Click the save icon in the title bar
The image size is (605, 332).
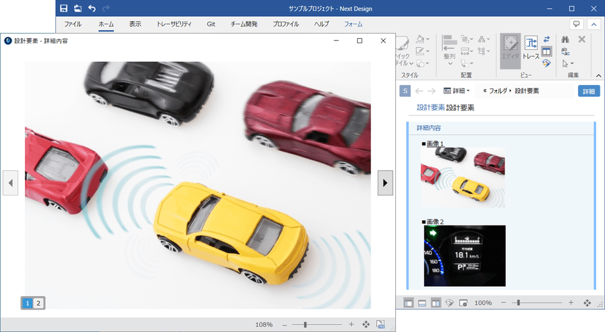(64, 8)
